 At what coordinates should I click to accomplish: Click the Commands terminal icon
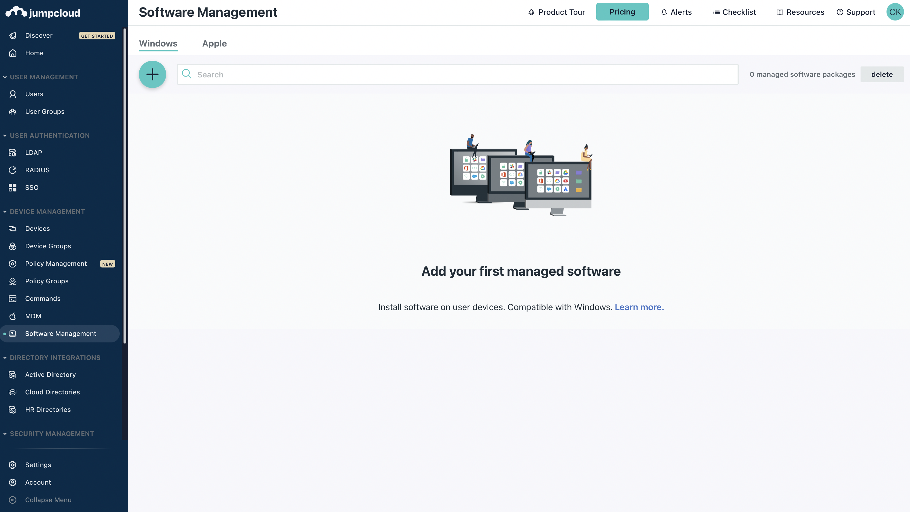coord(13,299)
